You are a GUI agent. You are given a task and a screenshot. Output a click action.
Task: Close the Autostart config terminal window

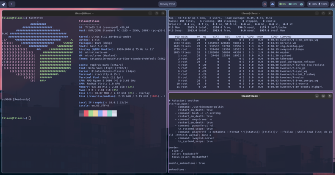[x=330, y=96]
